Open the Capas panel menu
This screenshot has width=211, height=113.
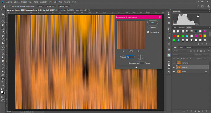tap(209, 47)
